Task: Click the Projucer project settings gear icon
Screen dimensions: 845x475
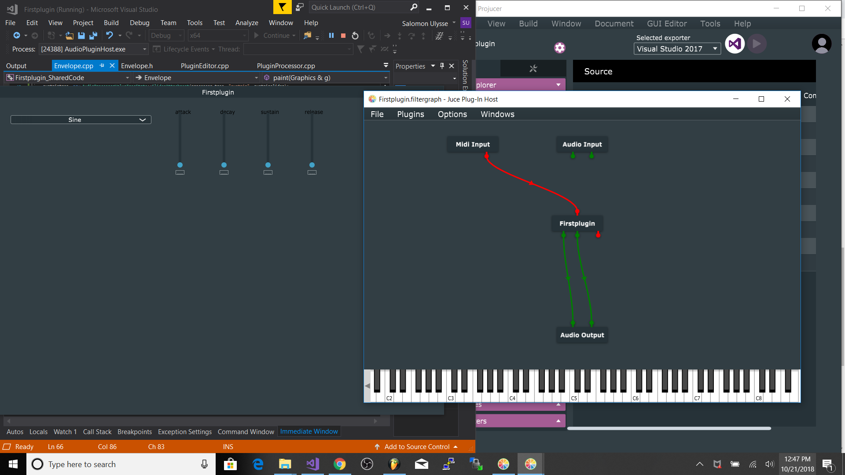Action: point(559,47)
